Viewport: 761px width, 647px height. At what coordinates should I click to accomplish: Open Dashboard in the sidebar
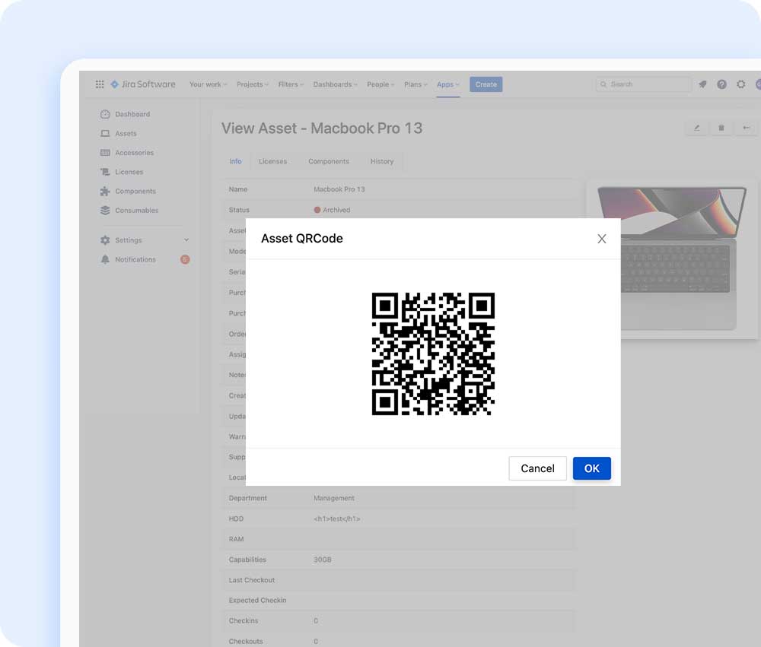click(x=132, y=115)
